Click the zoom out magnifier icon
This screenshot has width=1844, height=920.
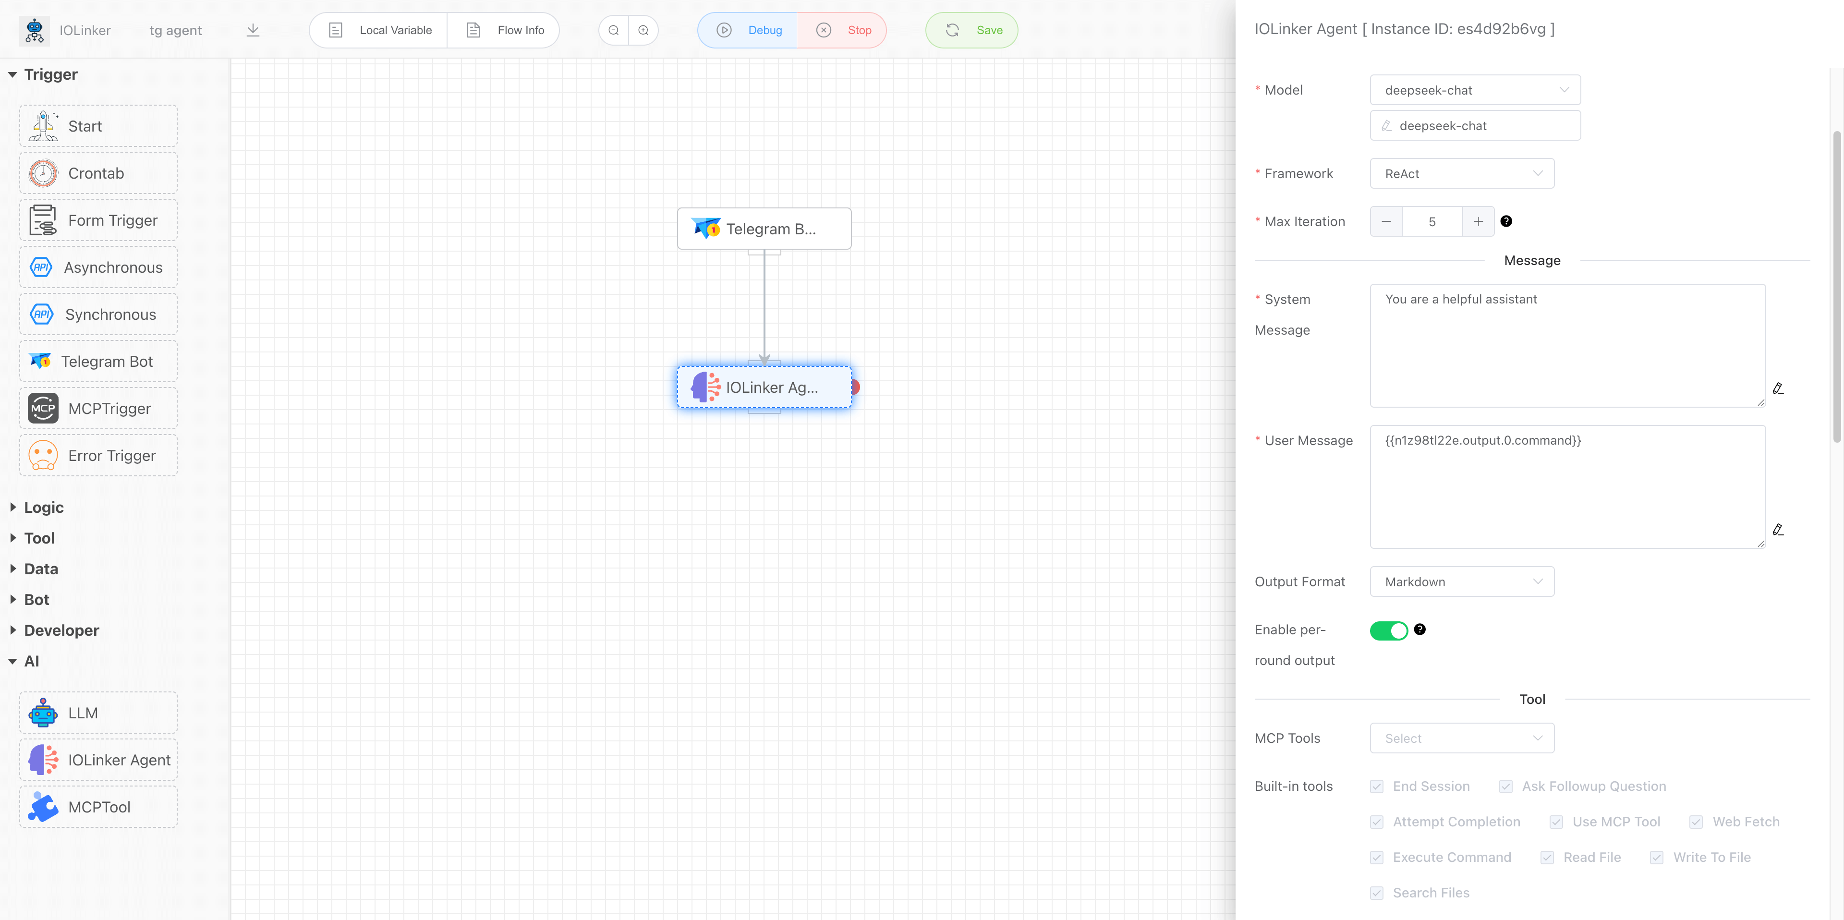[x=614, y=30]
